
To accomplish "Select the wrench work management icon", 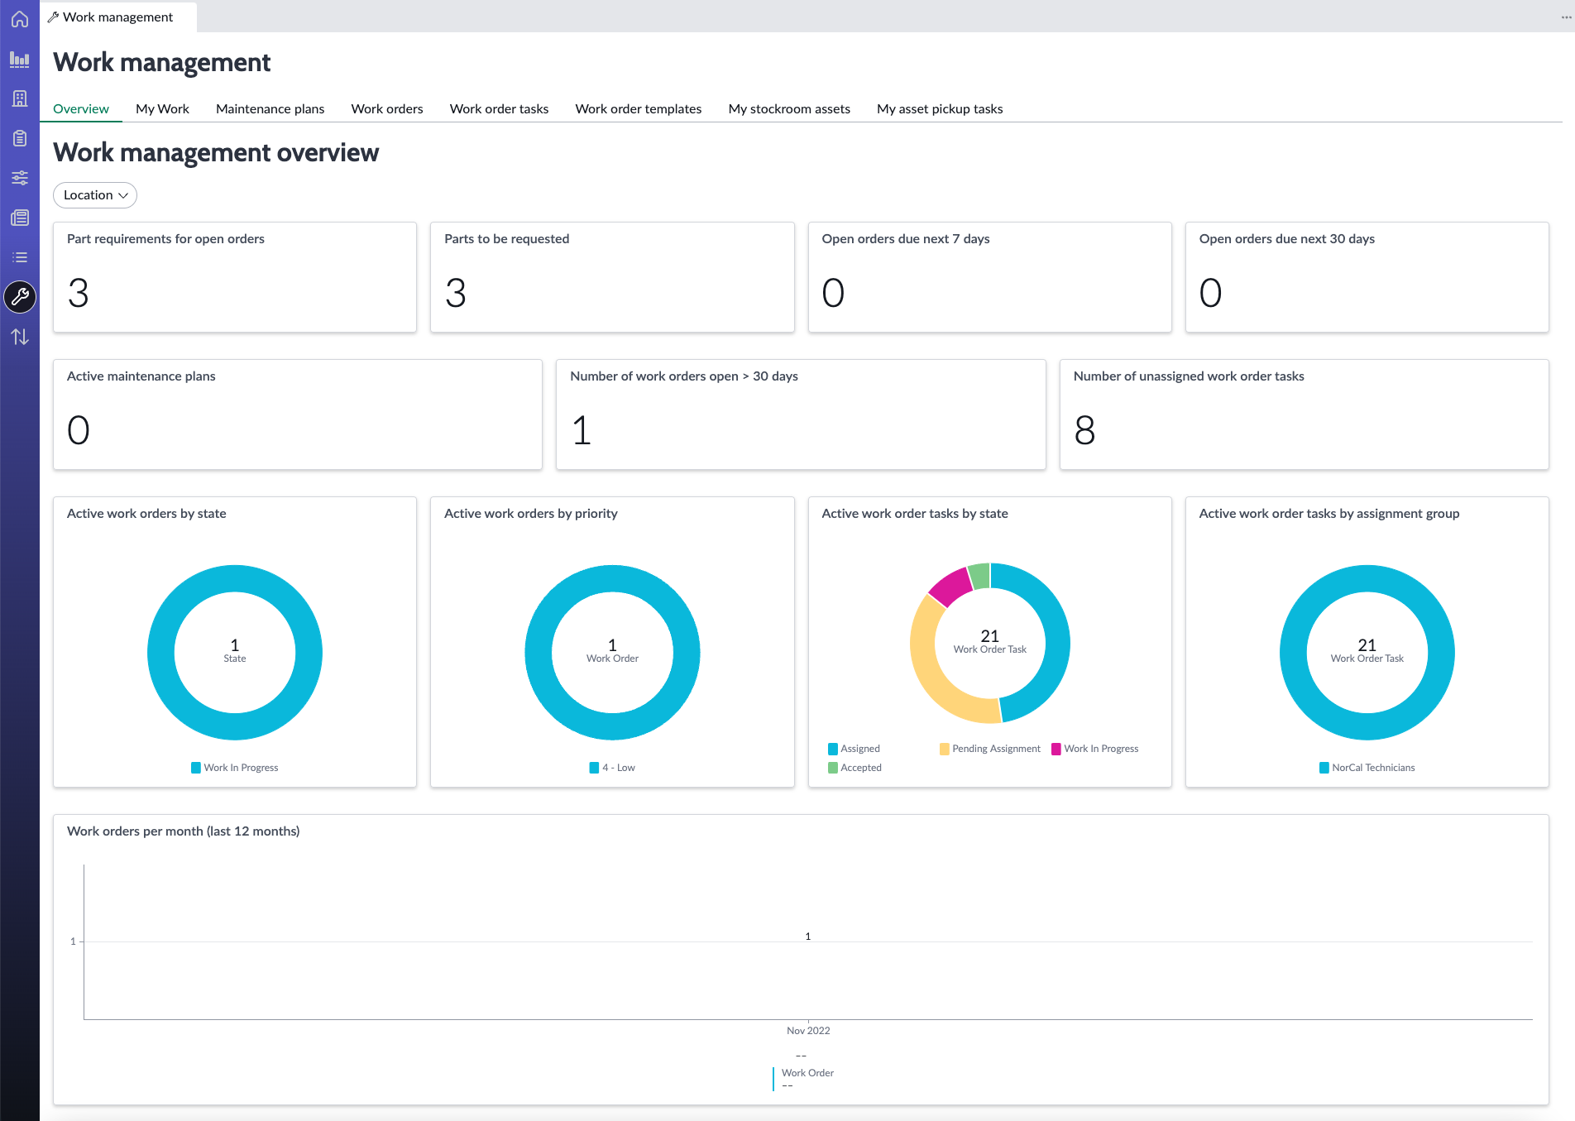I will pos(20,297).
